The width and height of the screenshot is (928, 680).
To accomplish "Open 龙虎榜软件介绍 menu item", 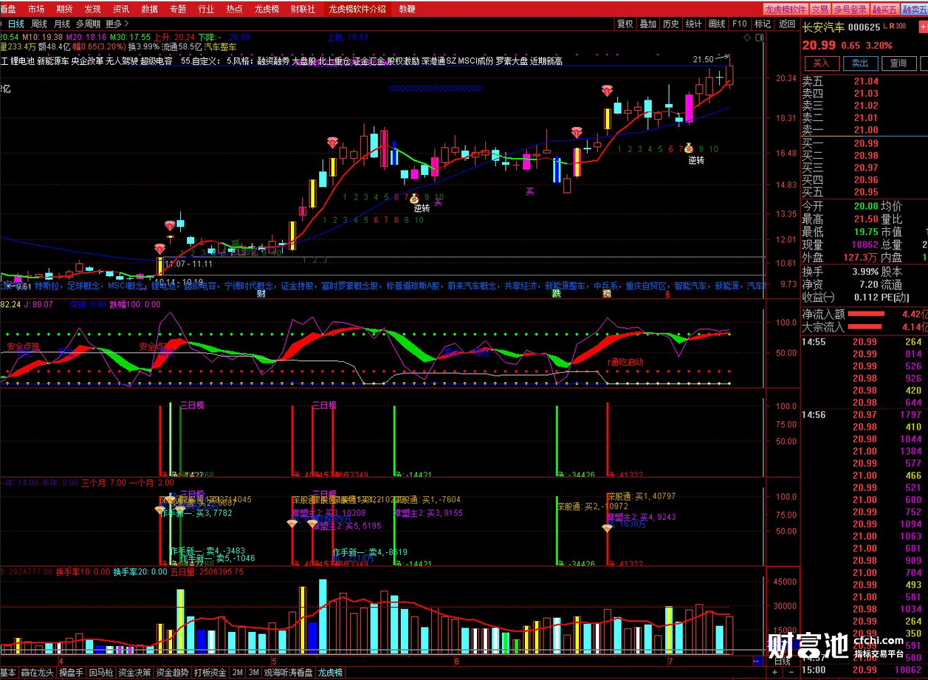I will (357, 10).
